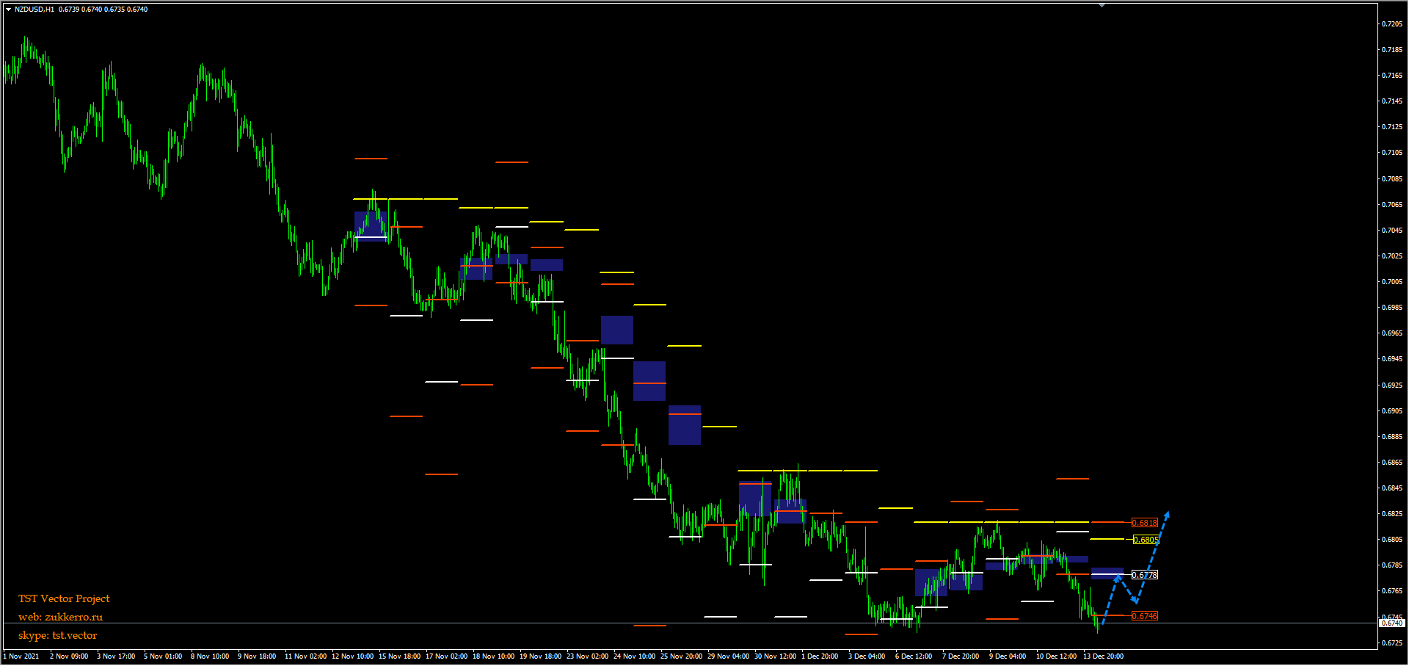Click the white 0.6778 price label
The height and width of the screenshot is (666, 1409).
[x=1144, y=575]
